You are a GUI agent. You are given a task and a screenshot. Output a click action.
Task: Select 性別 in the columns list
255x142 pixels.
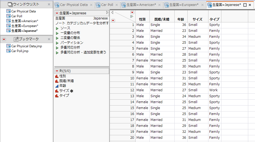click(63, 76)
